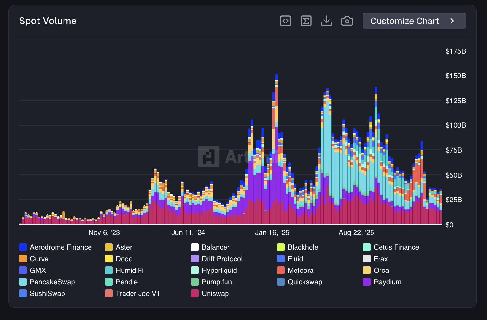Toggle the PancakeSwap legend entry
This screenshot has height=320, width=487.
[47, 282]
